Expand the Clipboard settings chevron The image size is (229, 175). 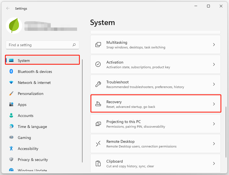click(214, 163)
